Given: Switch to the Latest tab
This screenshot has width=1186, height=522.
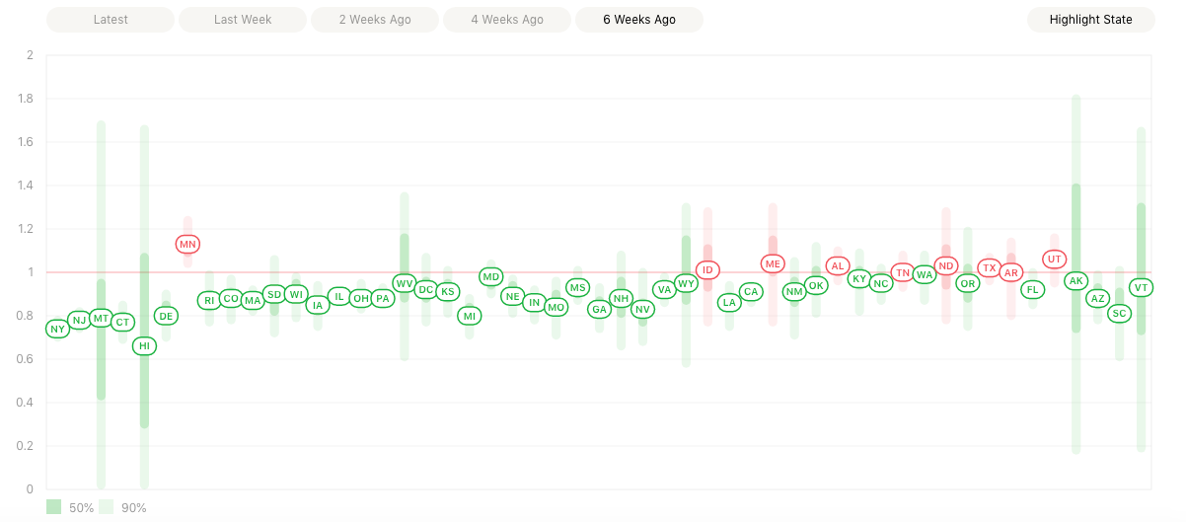Looking at the screenshot, I should pos(110,20).
